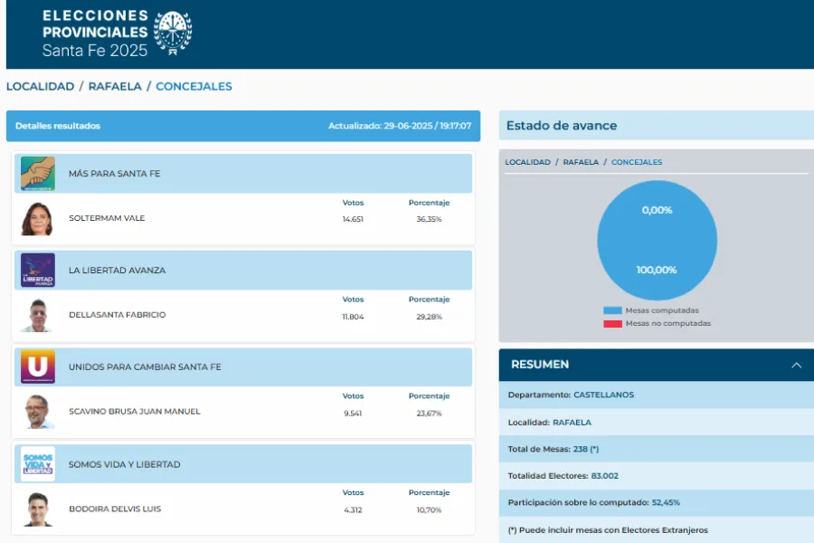
Task: Open Scavino Brusa Juan Manuel photo
Action: pos(38,412)
